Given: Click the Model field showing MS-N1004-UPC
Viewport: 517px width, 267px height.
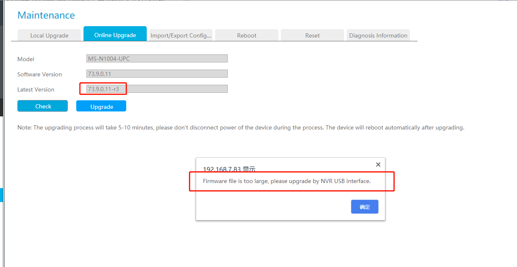Looking at the screenshot, I should [157, 59].
